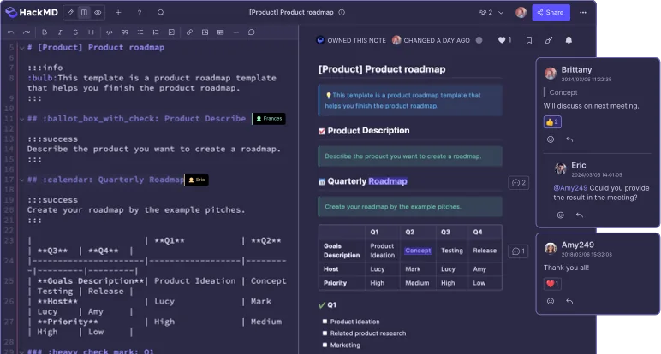Open online users dropdown showing 2
This screenshot has height=354, width=661.
pyautogui.click(x=491, y=13)
